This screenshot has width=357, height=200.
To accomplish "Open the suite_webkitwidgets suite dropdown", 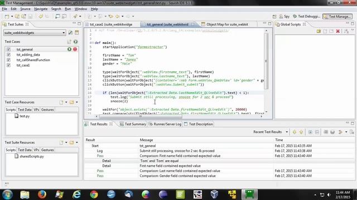I will pos(64,33).
